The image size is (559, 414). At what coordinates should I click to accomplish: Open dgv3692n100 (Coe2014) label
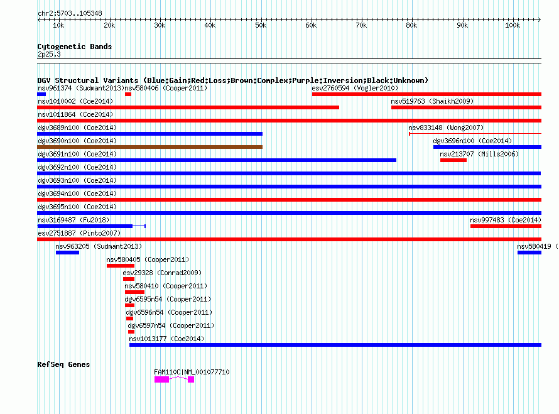77,167
